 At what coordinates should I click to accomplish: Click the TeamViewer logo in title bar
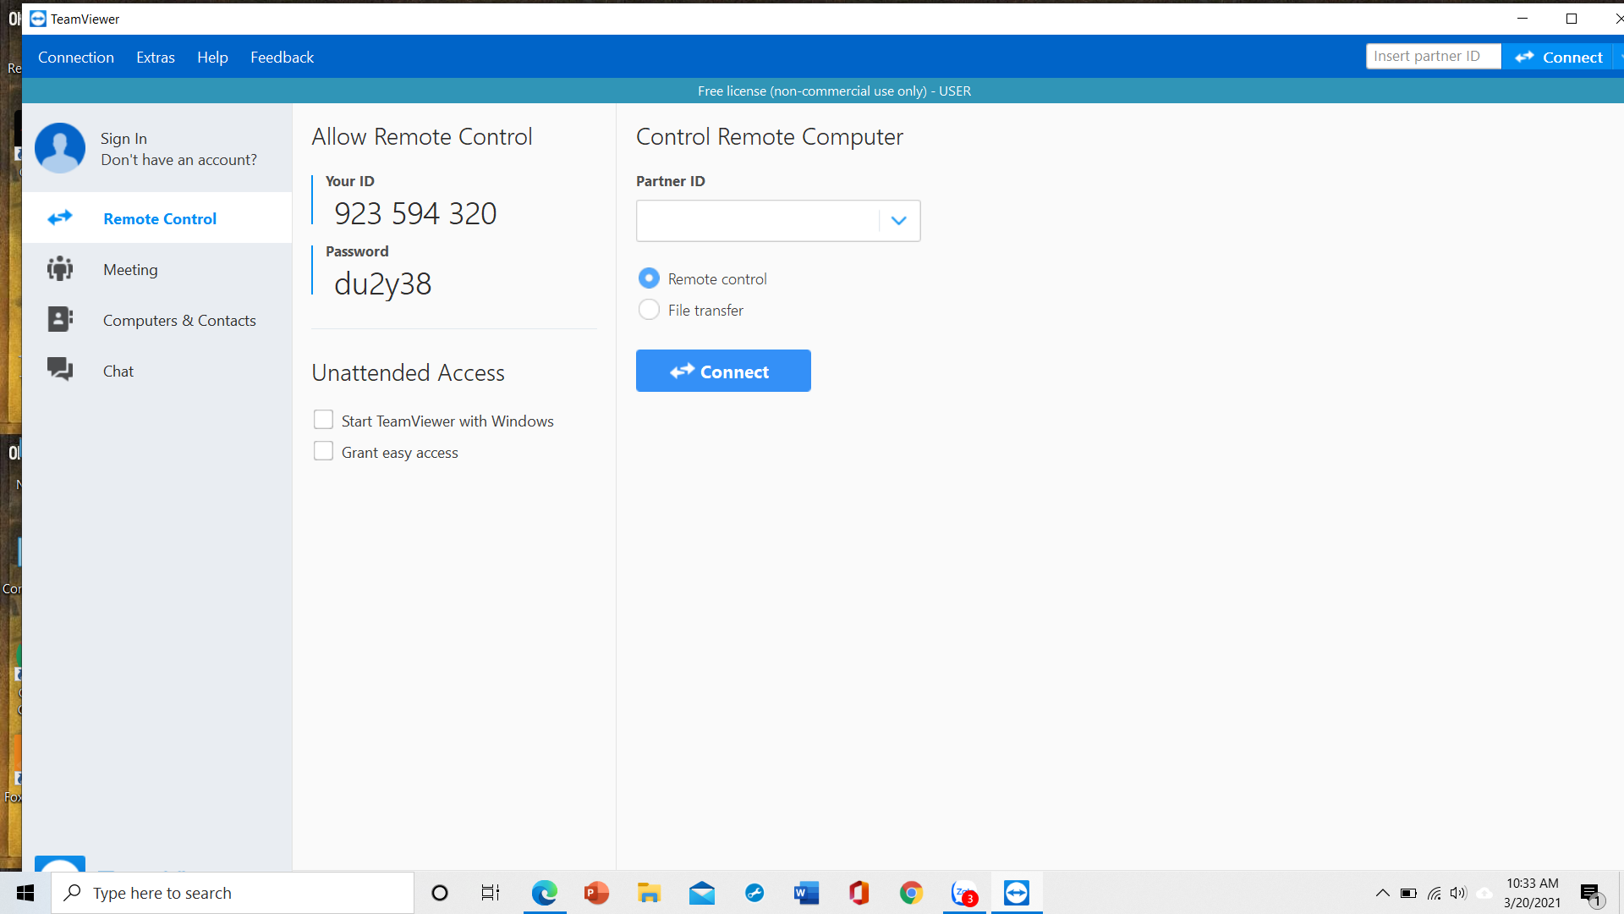(x=38, y=19)
